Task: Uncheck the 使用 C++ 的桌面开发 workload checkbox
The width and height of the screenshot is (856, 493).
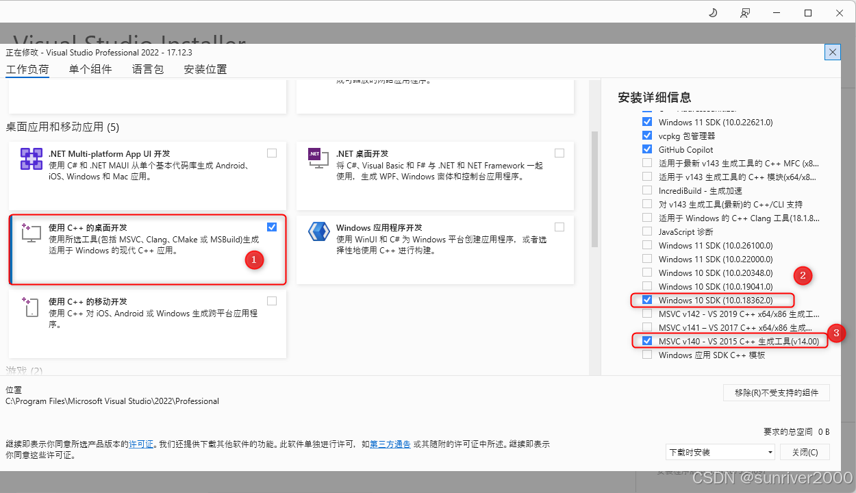Action: (272, 227)
